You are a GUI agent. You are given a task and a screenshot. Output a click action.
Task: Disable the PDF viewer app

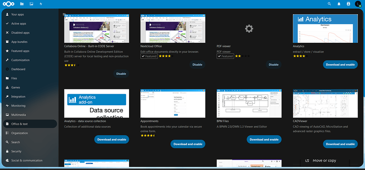(273, 65)
